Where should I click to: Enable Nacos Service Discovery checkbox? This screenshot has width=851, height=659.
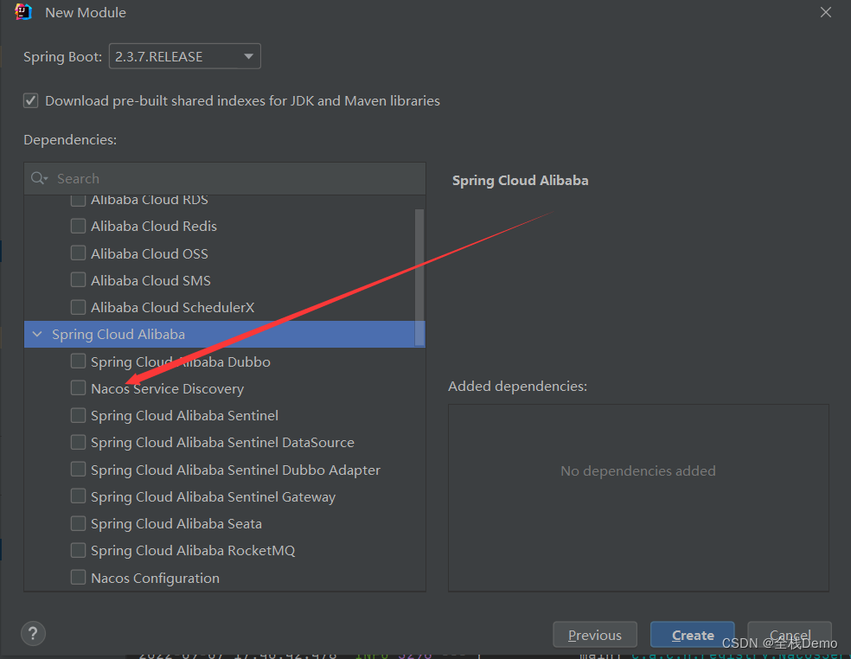pyautogui.click(x=78, y=388)
